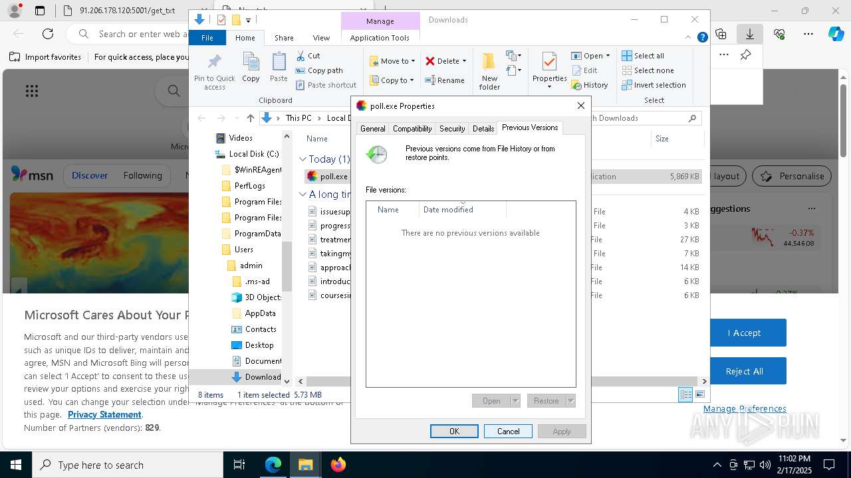Sort by the Date modified column

tap(462, 210)
